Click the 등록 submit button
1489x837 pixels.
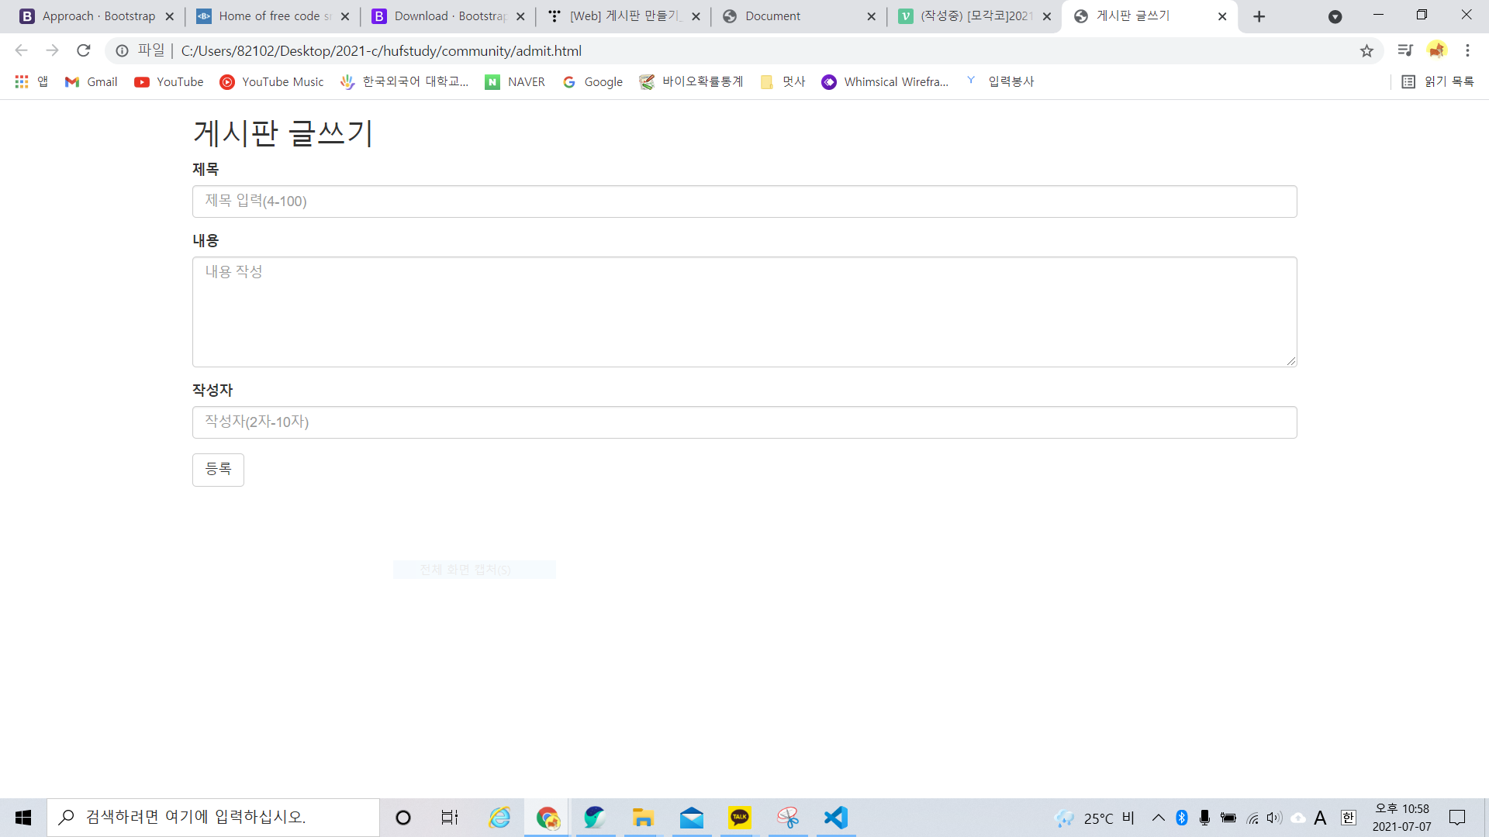click(218, 470)
